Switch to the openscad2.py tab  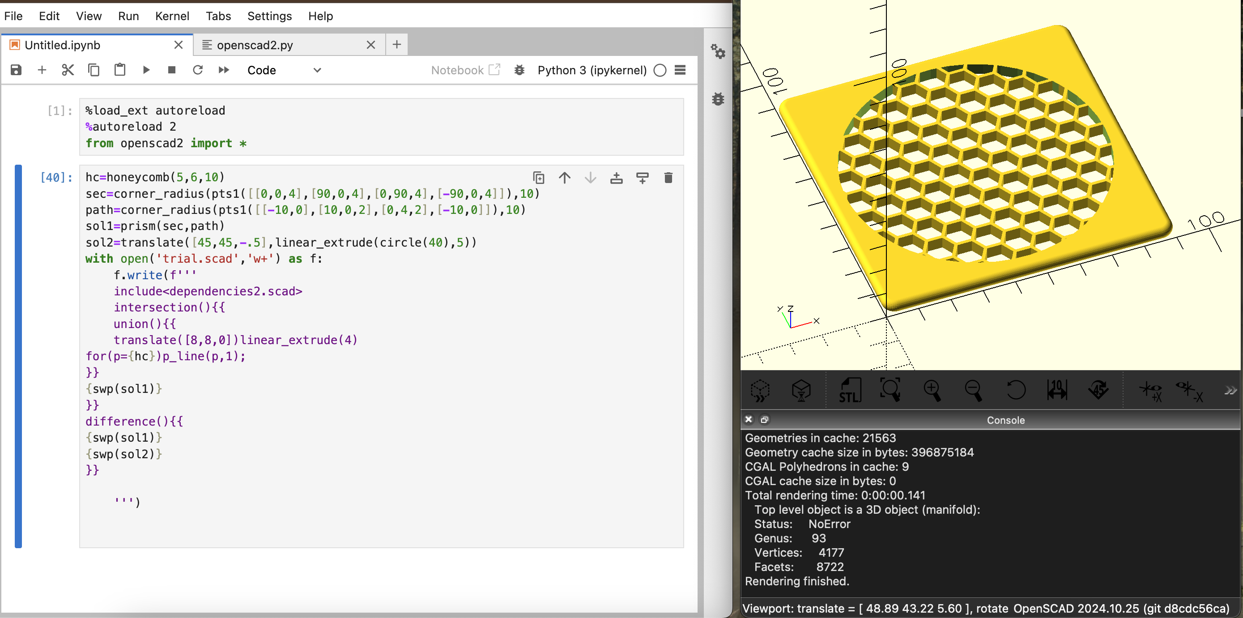tap(254, 45)
